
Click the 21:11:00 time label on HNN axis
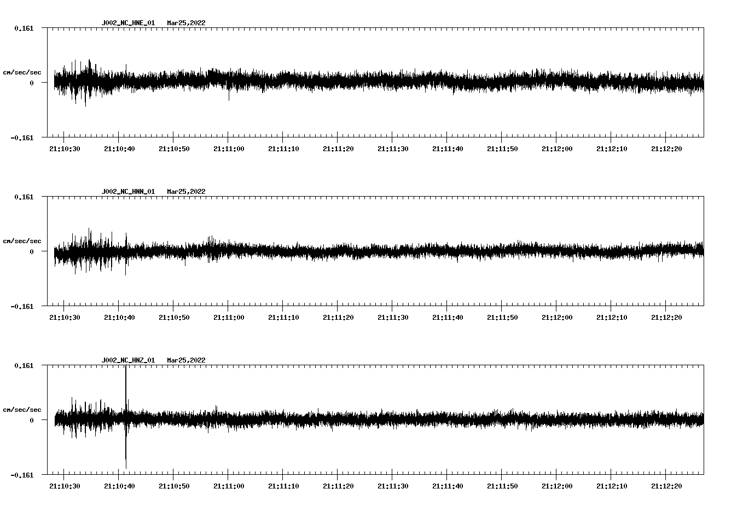[x=229, y=317]
